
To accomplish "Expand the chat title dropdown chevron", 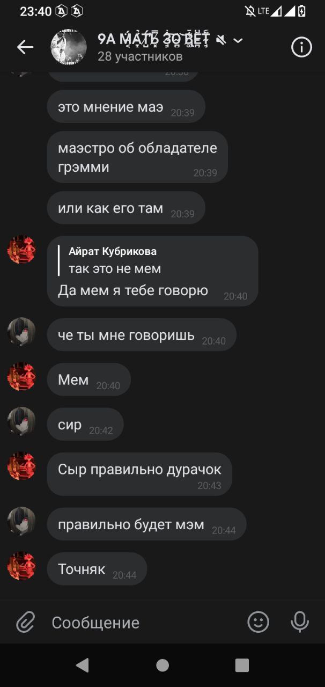I will coord(238,41).
